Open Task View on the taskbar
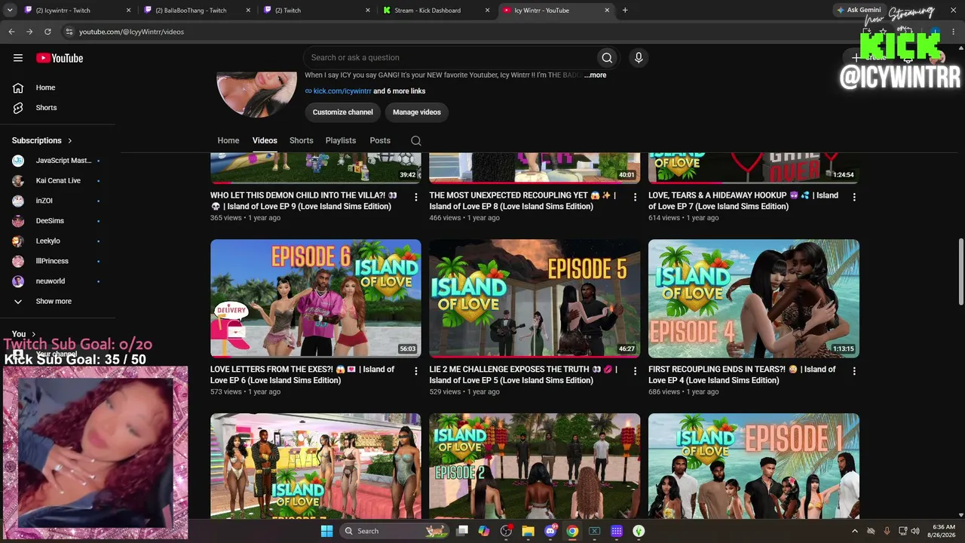 (462, 531)
